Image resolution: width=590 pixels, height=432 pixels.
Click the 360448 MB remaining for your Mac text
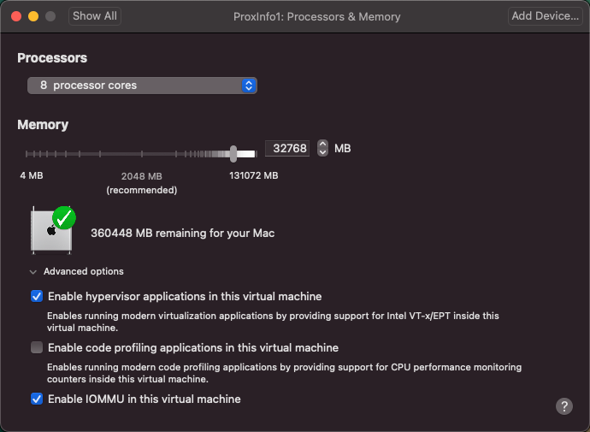pos(182,233)
